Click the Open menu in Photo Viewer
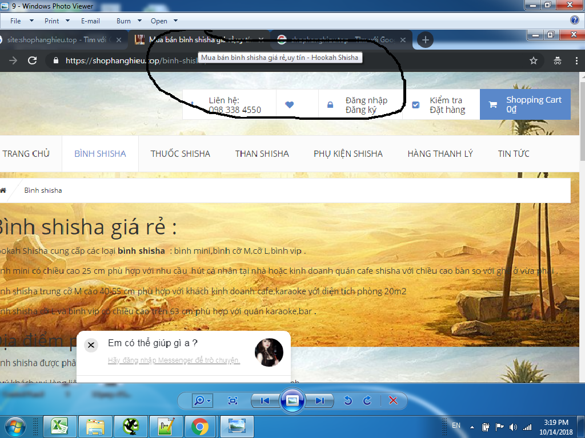585x438 pixels. click(x=159, y=21)
